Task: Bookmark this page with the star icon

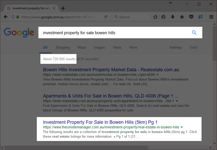Action: (155, 17)
